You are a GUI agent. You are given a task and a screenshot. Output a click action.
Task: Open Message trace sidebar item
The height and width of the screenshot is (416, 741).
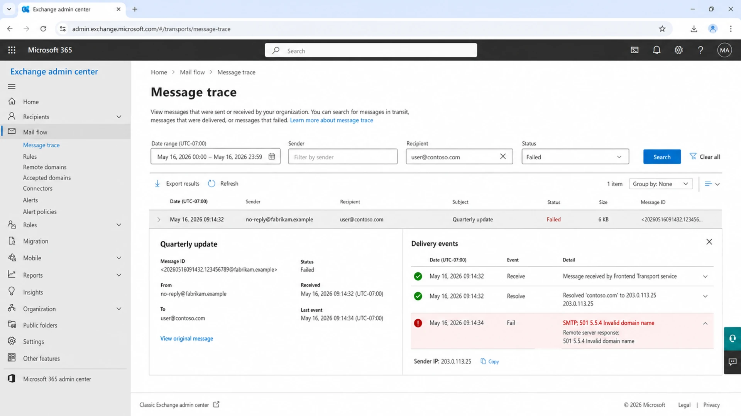point(41,145)
